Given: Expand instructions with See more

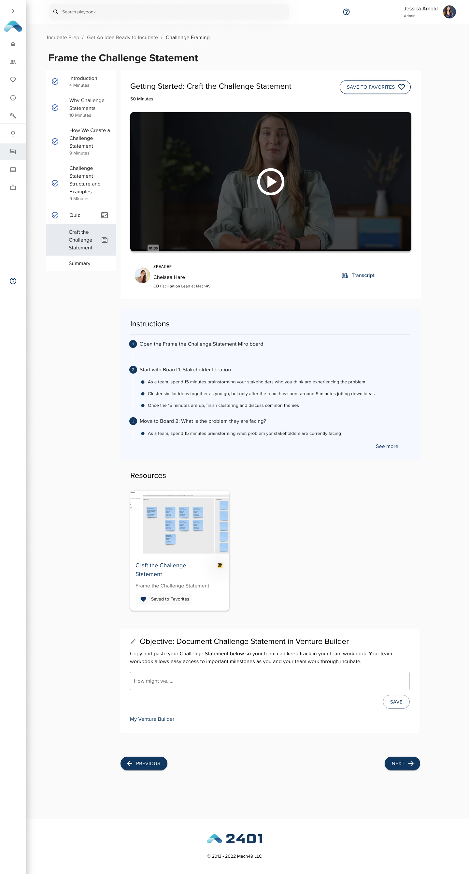Looking at the screenshot, I should pyautogui.click(x=387, y=447).
